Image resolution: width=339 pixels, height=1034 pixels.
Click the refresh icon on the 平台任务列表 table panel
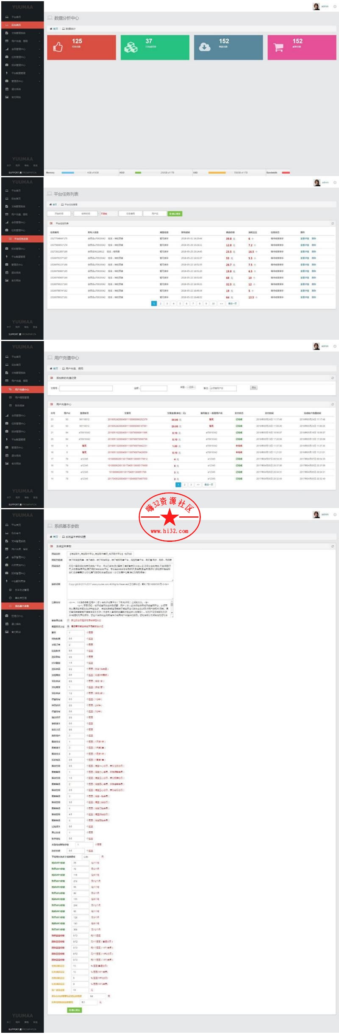[332, 223]
